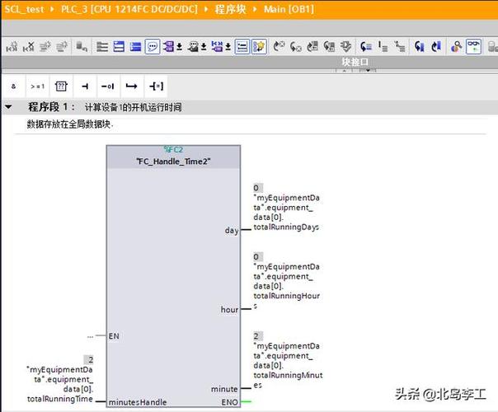Click the FC_Handle_Time2 block name

tap(173, 162)
